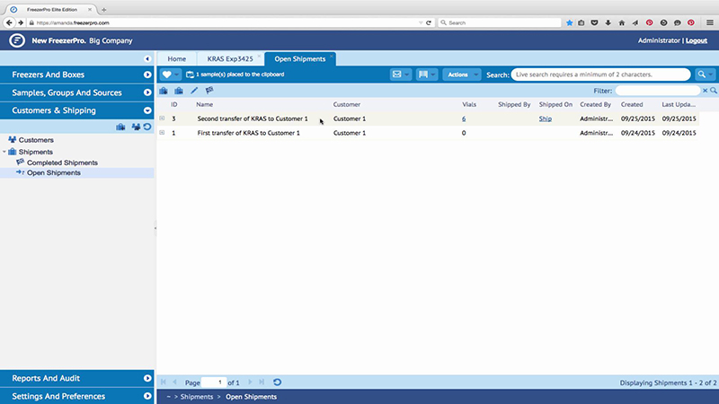Open the Actions dropdown menu
This screenshot has width=719, height=404.
click(462, 75)
